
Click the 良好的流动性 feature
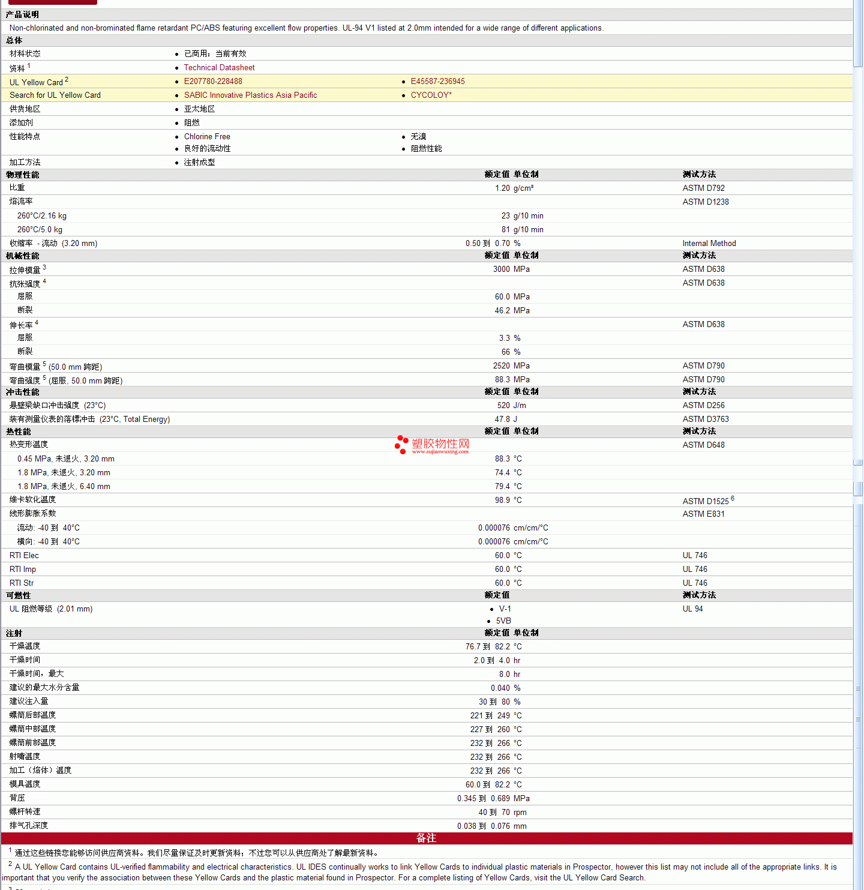(x=207, y=149)
